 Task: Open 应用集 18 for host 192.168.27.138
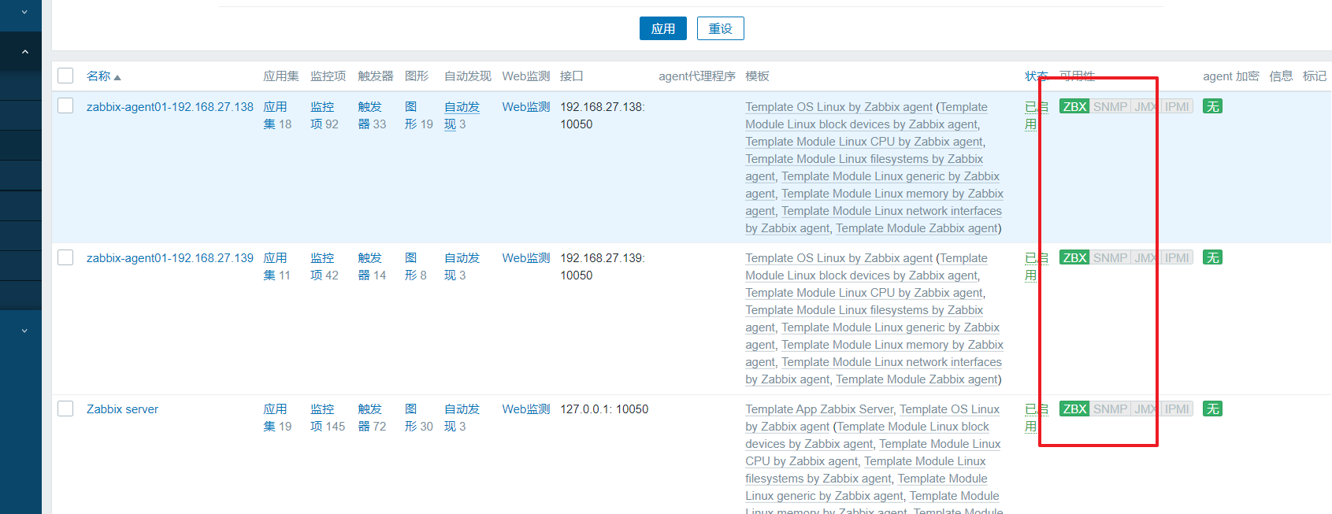[277, 115]
